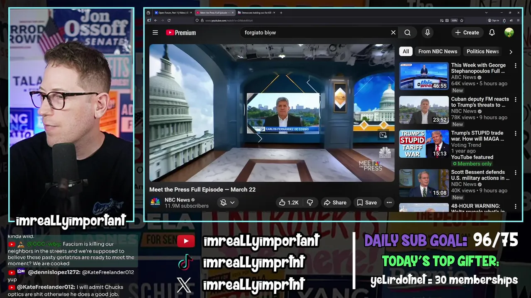
Task: Reset the 160% zoom indicator
Action: tap(454, 20)
